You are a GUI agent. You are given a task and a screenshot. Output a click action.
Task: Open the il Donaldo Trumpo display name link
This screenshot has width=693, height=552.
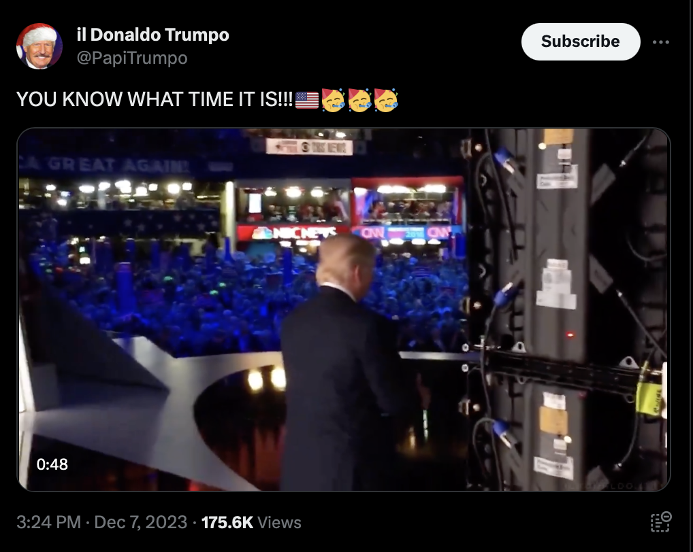[153, 35]
